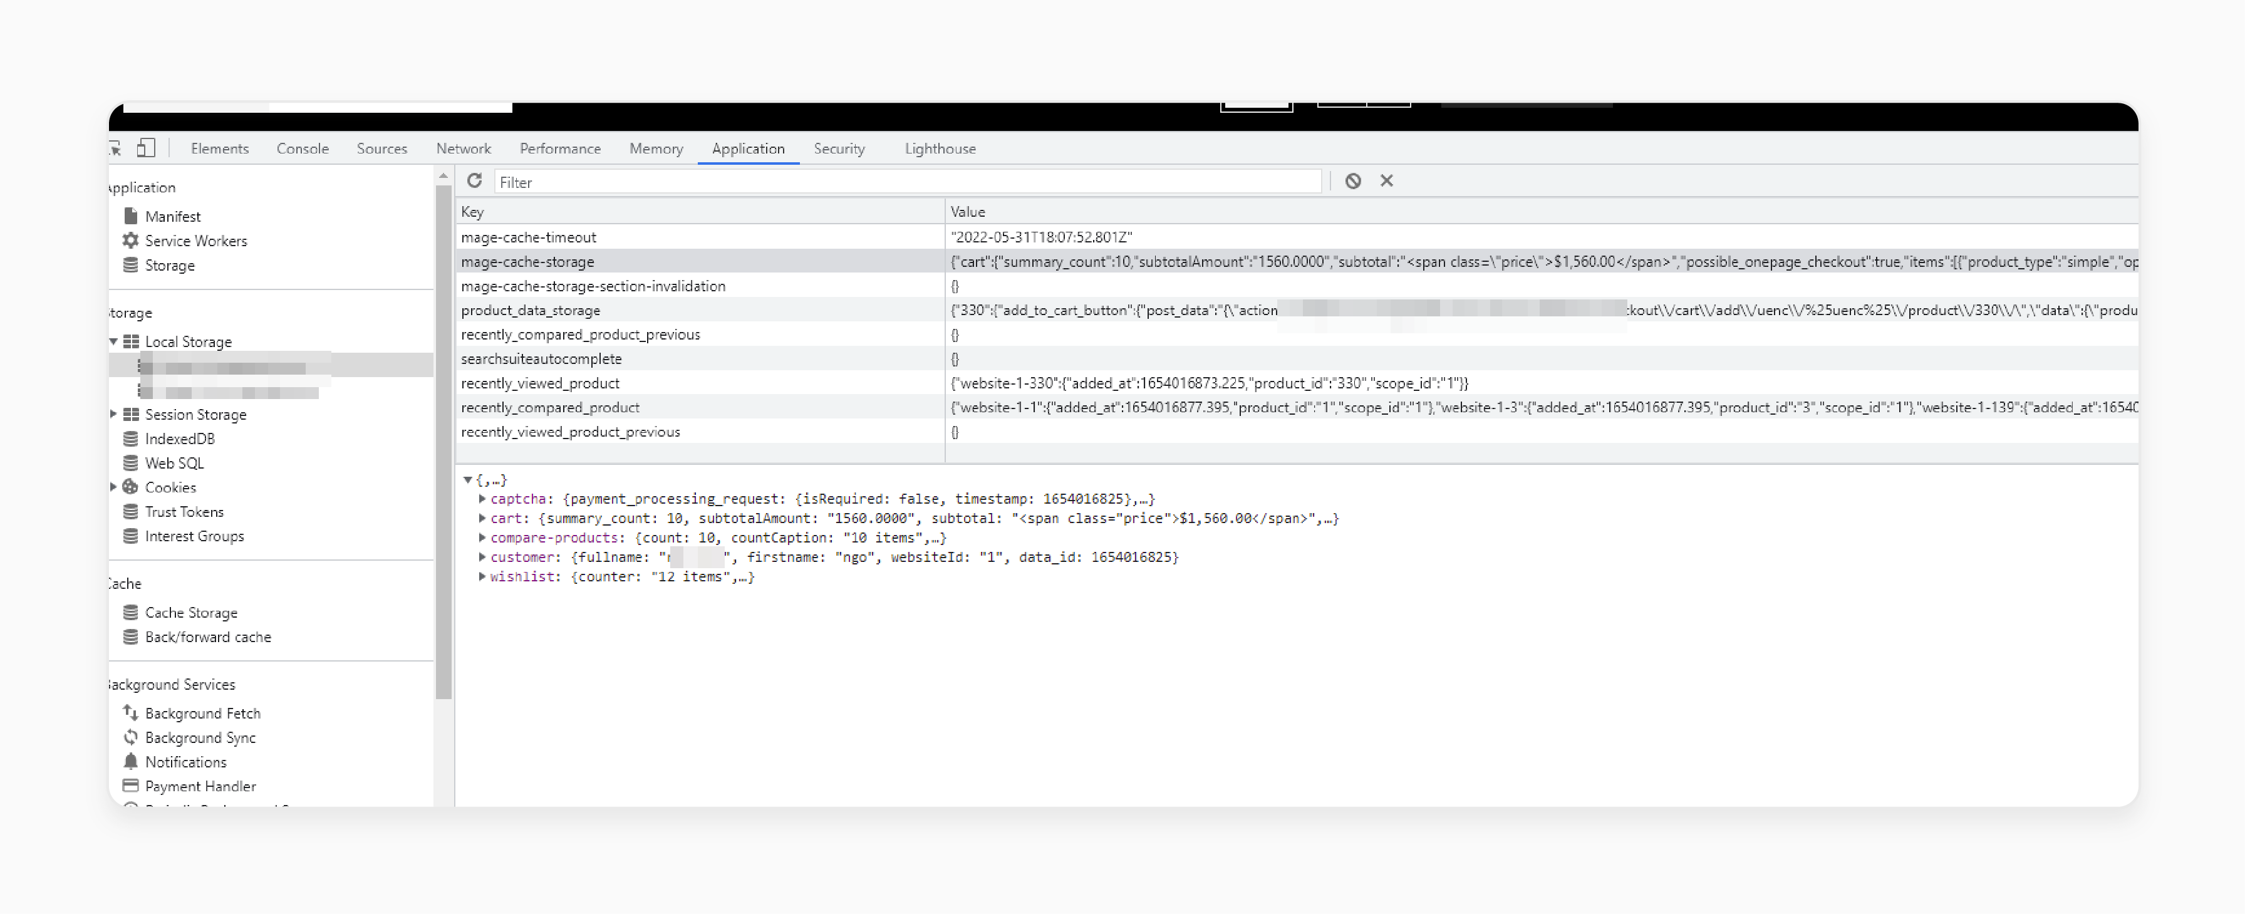The width and height of the screenshot is (2245, 914).
Task: Expand the Cookies tree node
Action: pyautogui.click(x=113, y=487)
